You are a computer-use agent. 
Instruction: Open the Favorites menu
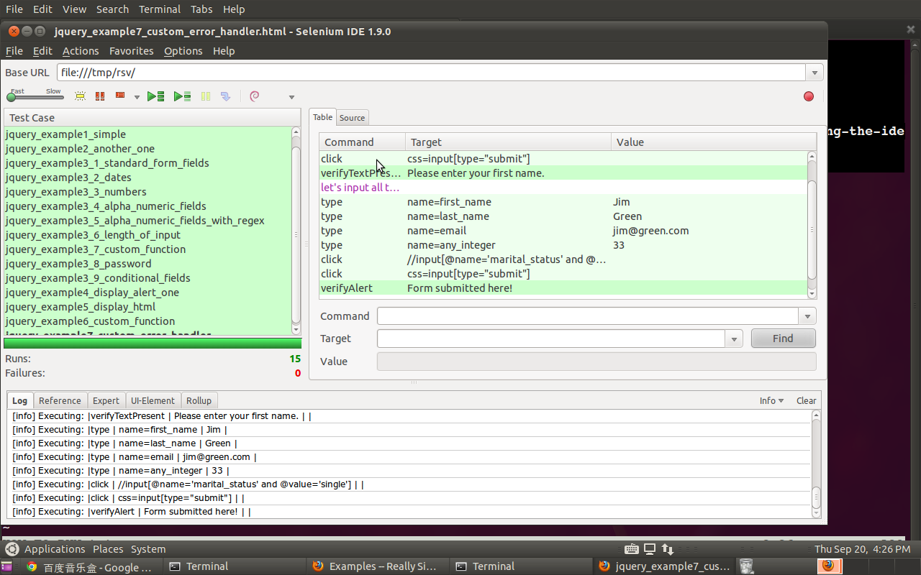click(x=131, y=51)
